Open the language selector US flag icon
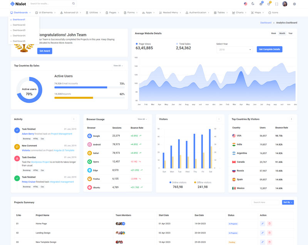The height and width of the screenshot is (245, 308). tap(246, 4)
